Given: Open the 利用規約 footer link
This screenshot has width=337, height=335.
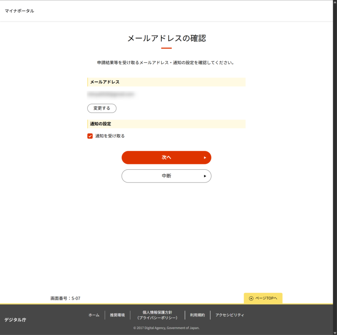Looking at the screenshot, I should (197, 315).
